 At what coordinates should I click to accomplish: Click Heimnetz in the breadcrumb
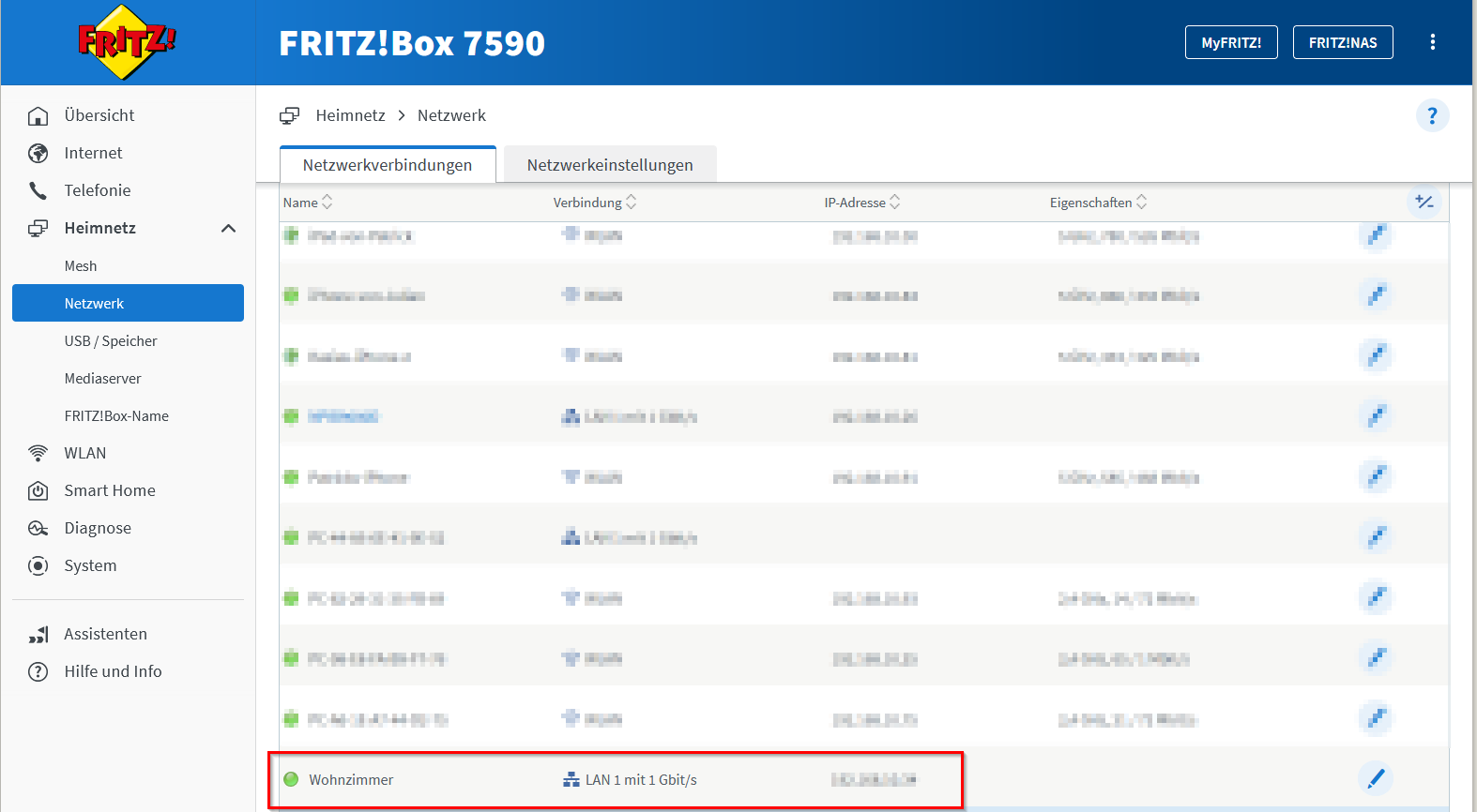click(350, 115)
